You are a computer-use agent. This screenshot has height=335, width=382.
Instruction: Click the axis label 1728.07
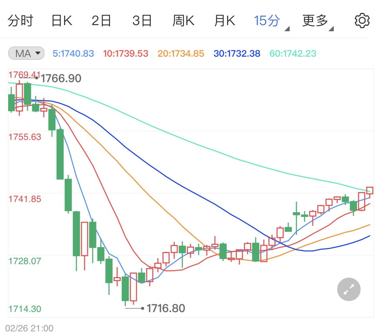25,261
